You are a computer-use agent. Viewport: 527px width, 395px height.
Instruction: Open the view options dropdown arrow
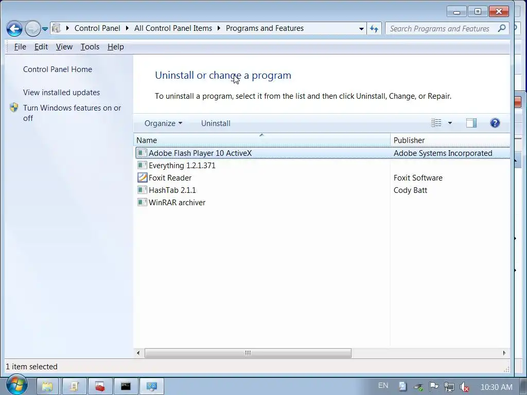click(450, 123)
